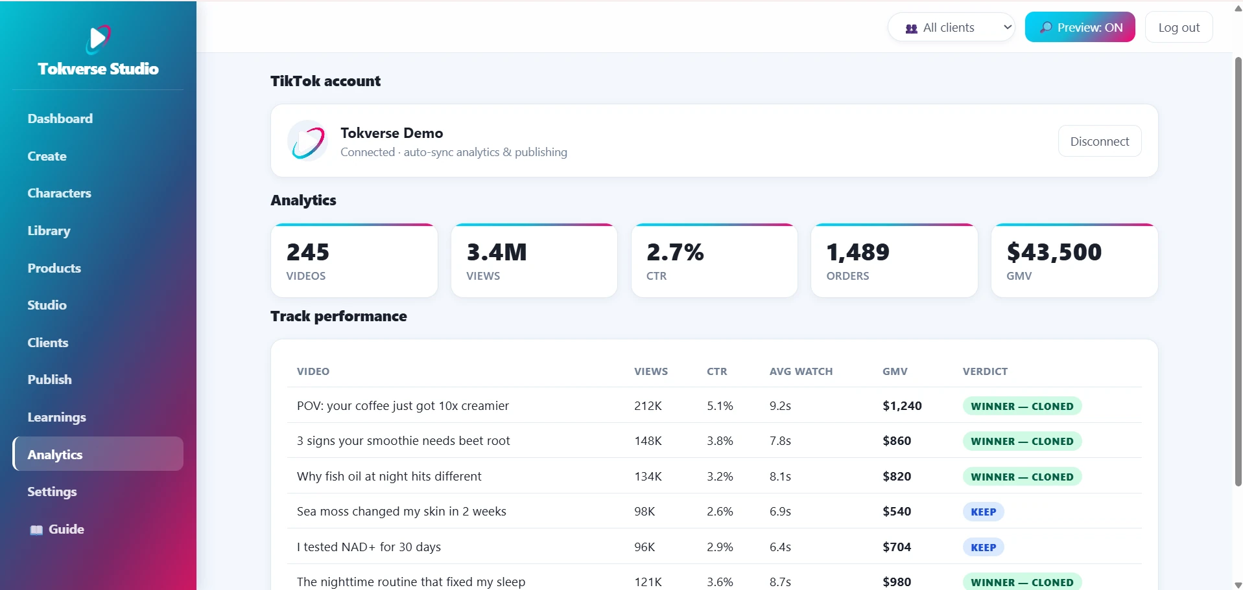Click the scrollbar down arrow
Viewport: 1243px width, 590px height.
coord(1238,584)
